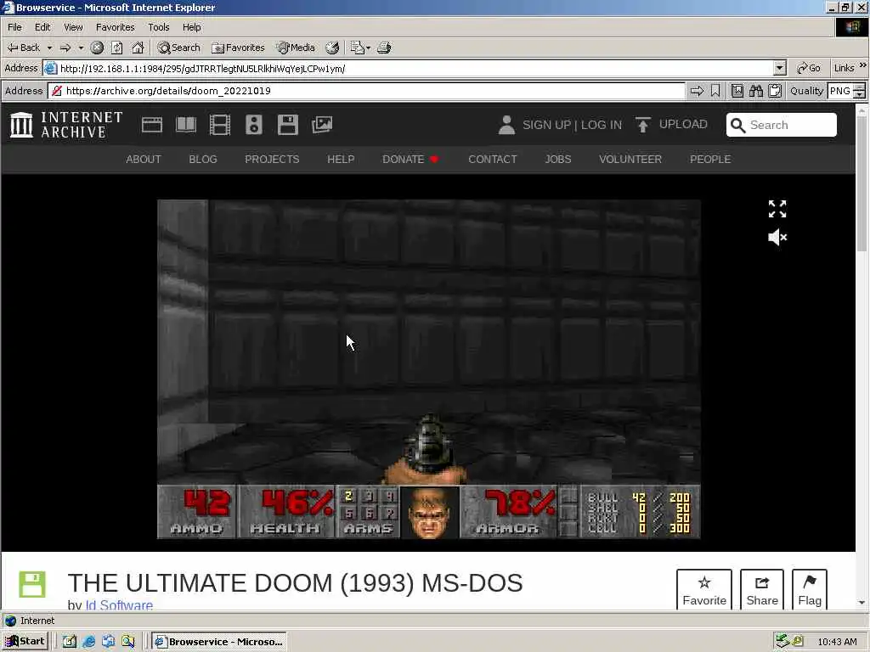
Task: Toggle fullscreen for the DOOM emulator
Action: coord(777,209)
